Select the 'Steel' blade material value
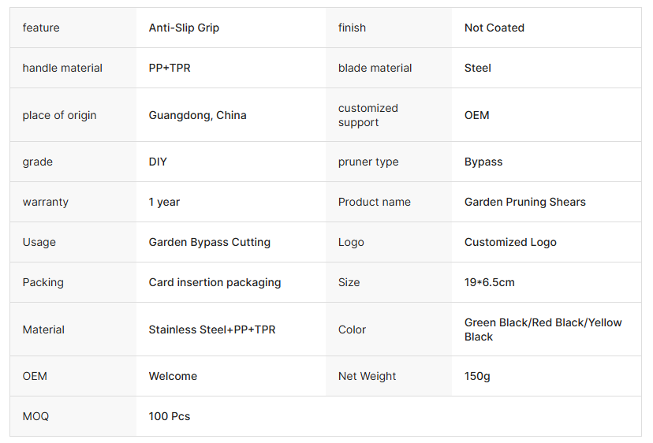 tap(477, 68)
